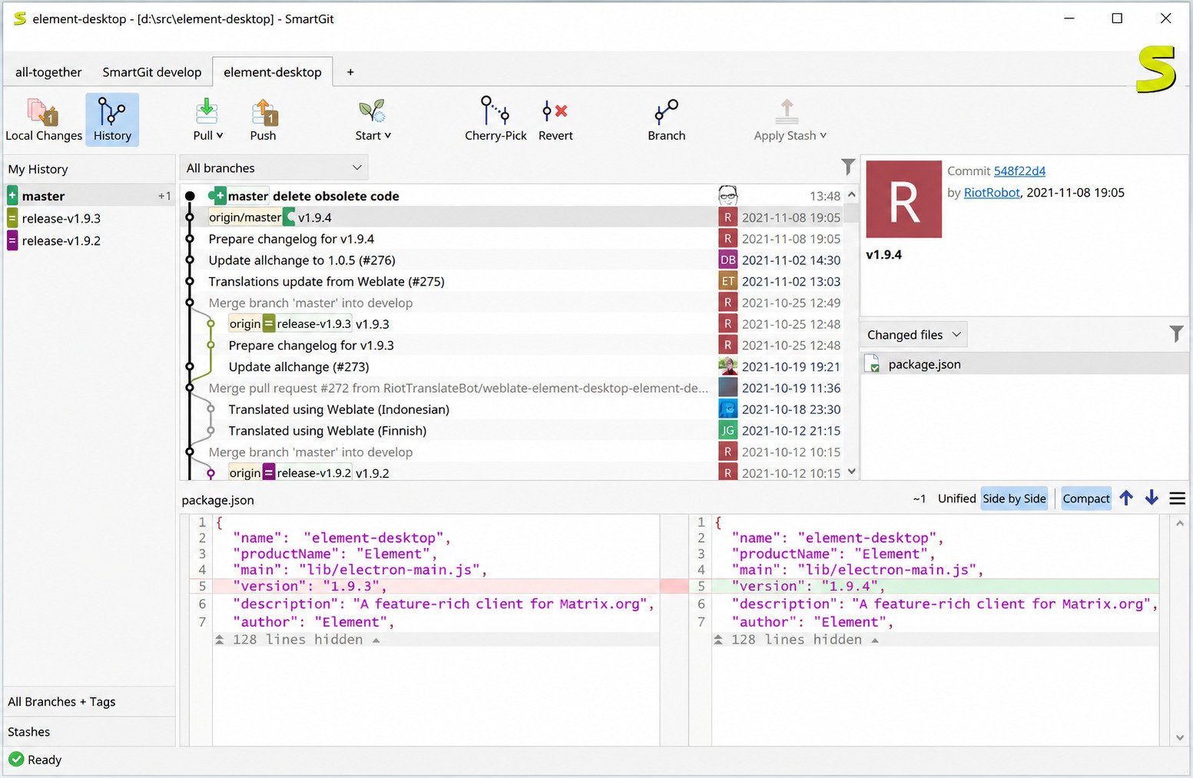Click the green Ready status icon

point(16,759)
